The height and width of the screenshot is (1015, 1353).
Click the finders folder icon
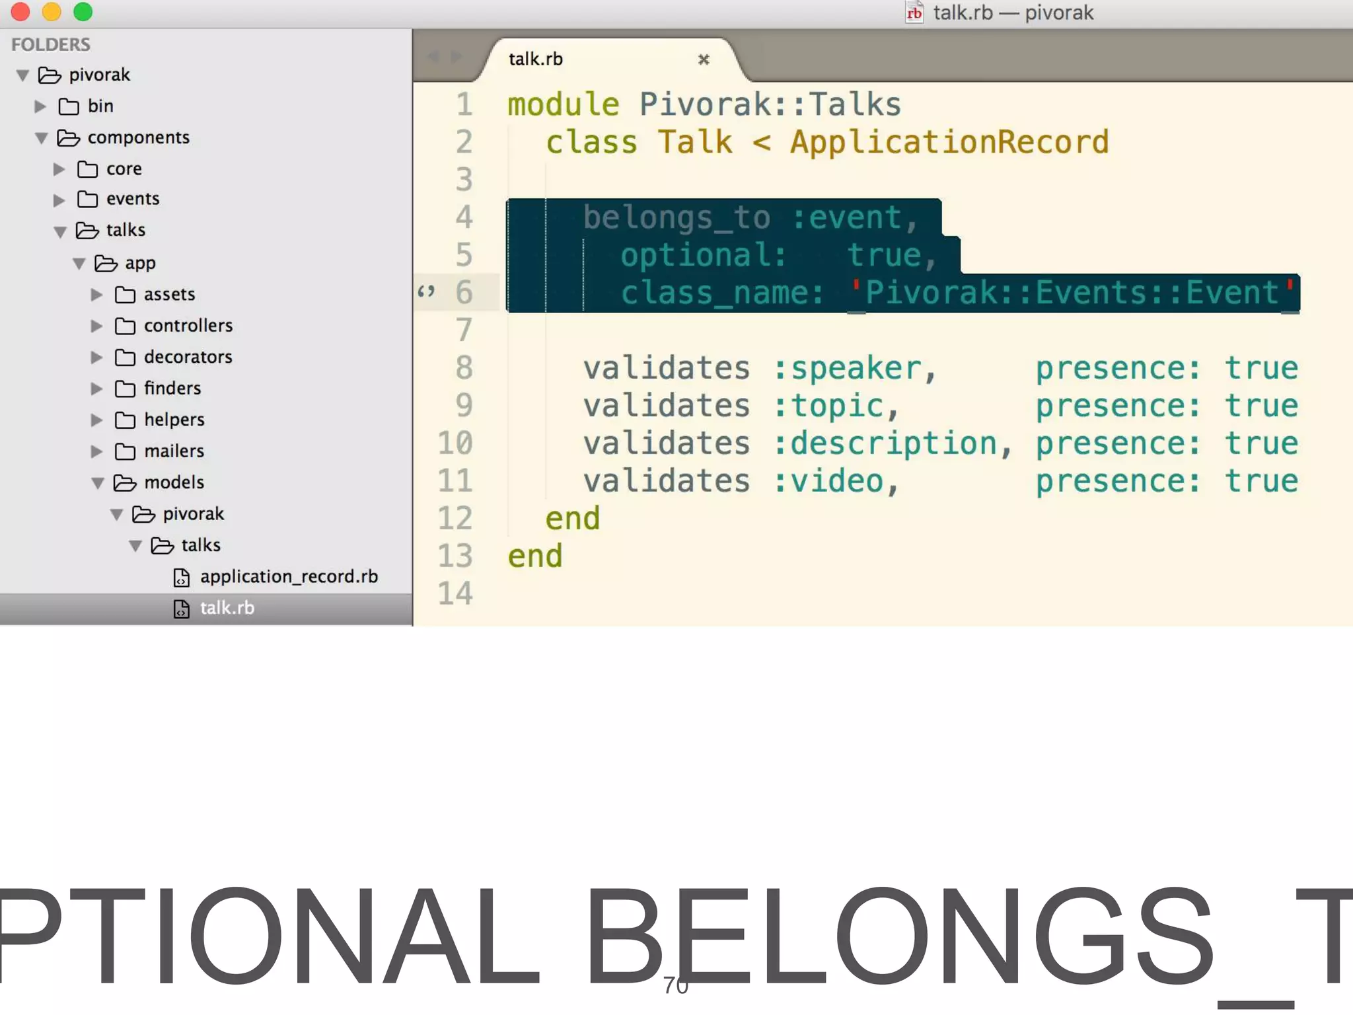pyautogui.click(x=125, y=389)
